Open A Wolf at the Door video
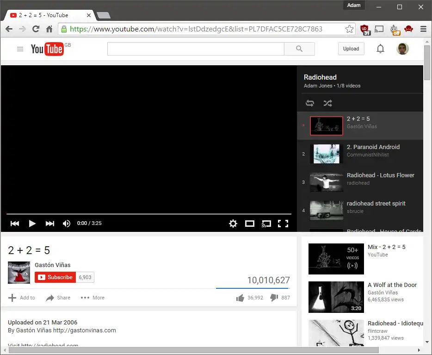 coord(366,297)
